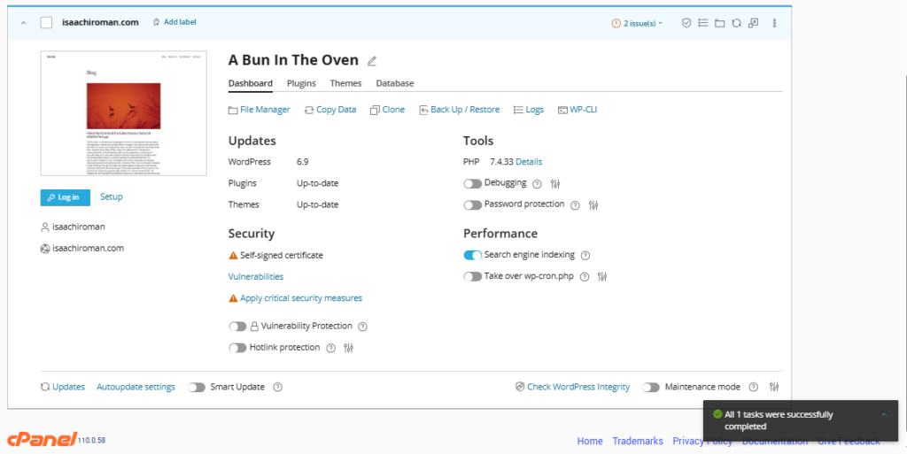Enable Maintenance mode switch
907x454 pixels.
coord(651,387)
